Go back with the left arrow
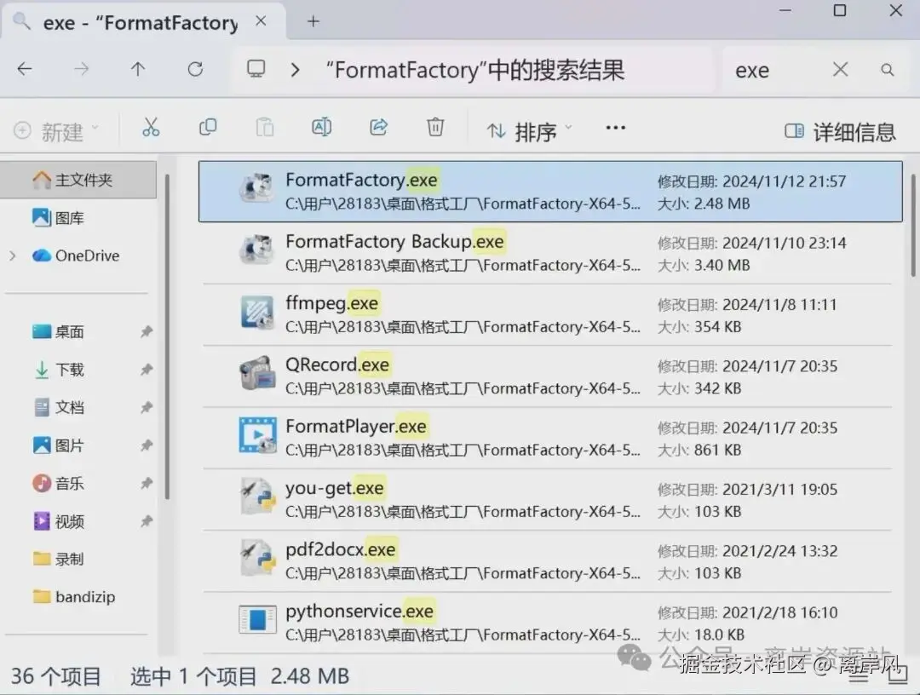This screenshot has height=695, width=920. click(25, 69)
